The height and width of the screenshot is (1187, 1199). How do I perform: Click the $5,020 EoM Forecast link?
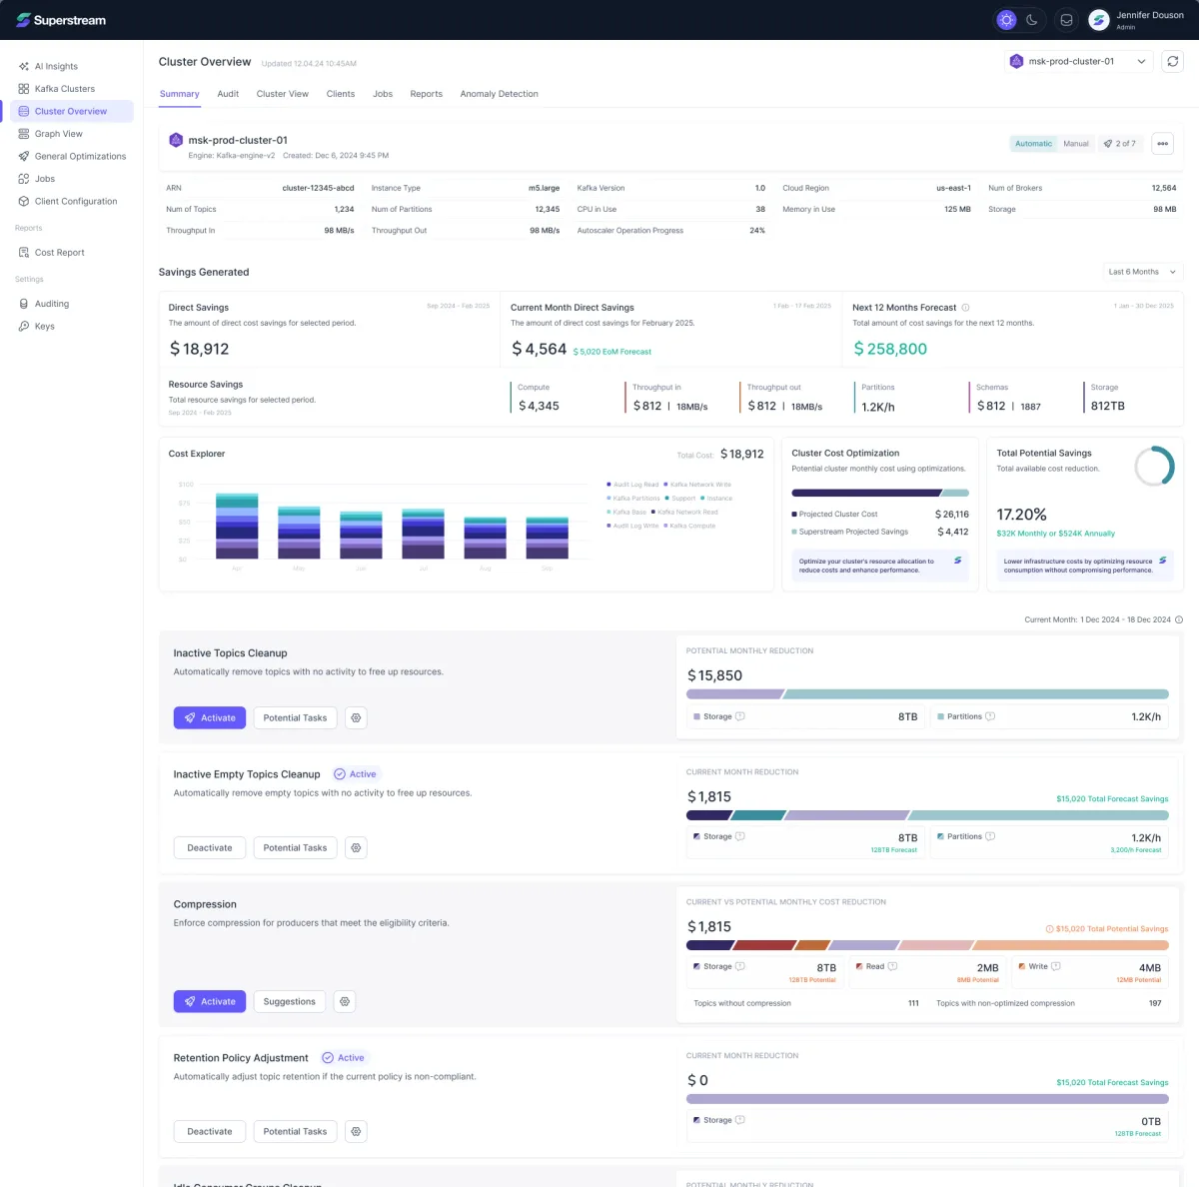point(612,352)
